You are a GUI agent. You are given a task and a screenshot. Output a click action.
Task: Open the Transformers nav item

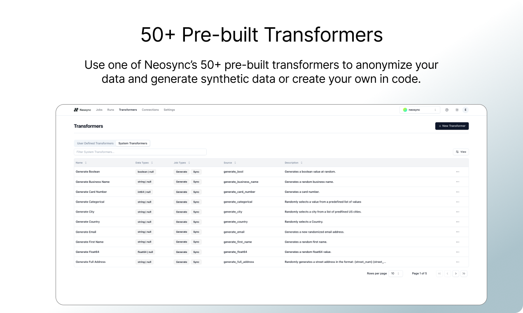tap(128, 110)
